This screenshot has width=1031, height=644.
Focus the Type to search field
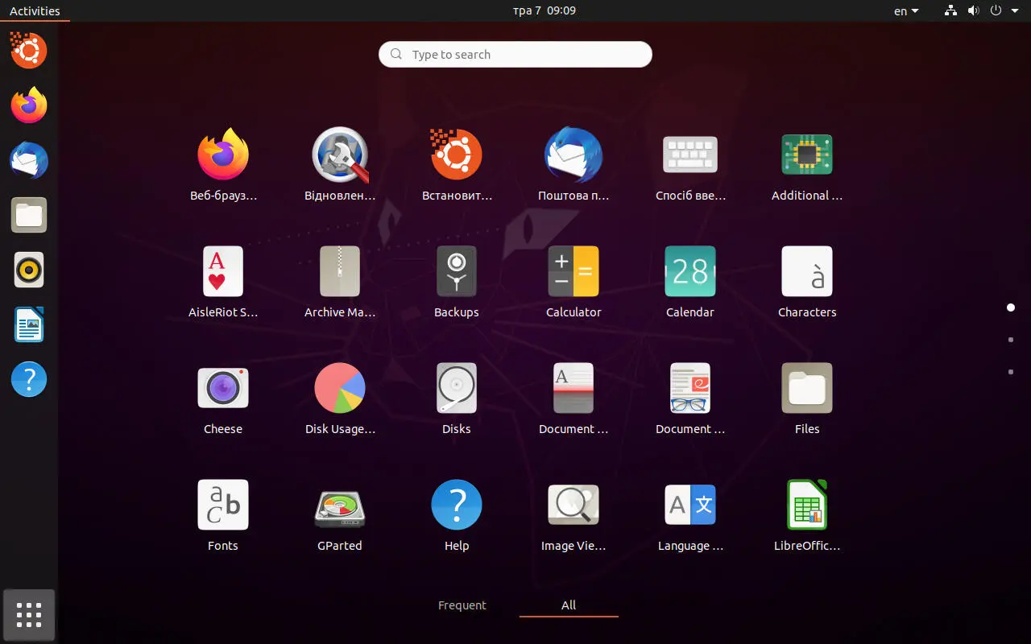pos(515,54)
